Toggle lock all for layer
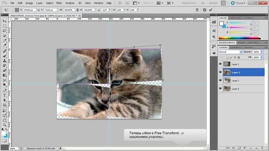 coord(239,57)
